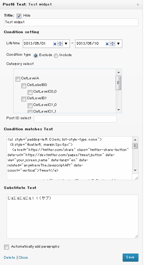Select the Exclude condition type
144x265 pixels.
36,56
